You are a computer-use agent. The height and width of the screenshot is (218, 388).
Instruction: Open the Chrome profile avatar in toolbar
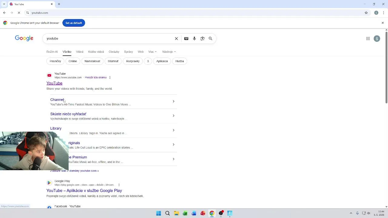coord(376,13)
